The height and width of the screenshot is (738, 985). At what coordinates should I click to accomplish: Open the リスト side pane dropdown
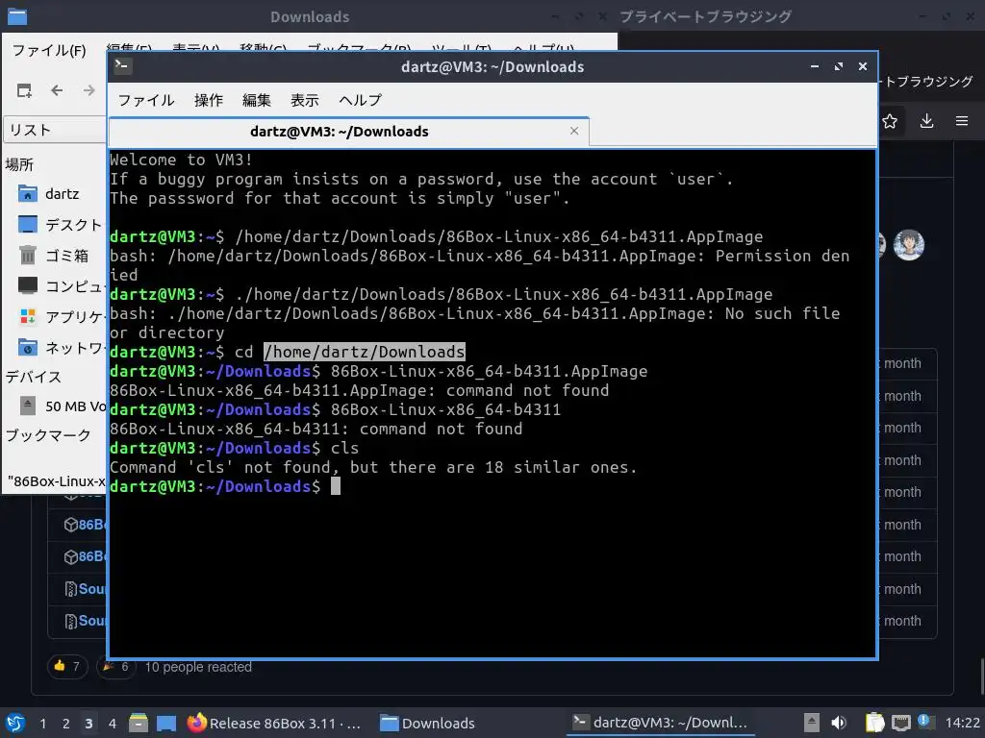tap(55, 130)
